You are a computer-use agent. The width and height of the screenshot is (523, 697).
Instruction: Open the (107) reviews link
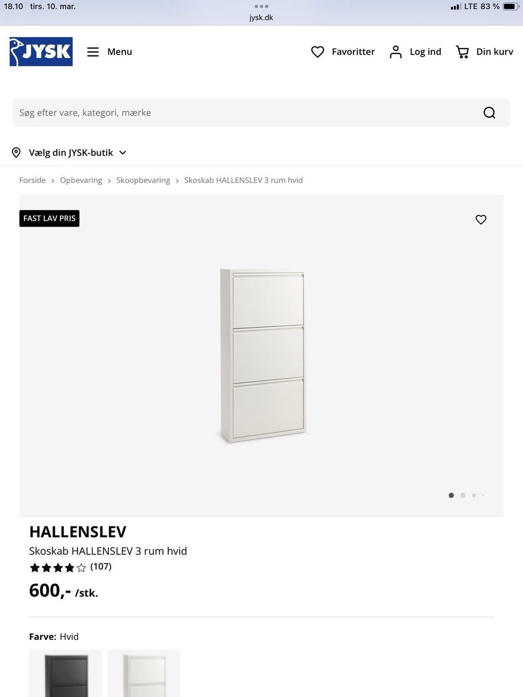coord(100,566)
